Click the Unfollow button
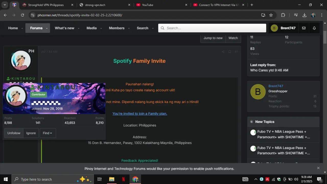Viewport: 327px width, 184px height. coord(14,133)
